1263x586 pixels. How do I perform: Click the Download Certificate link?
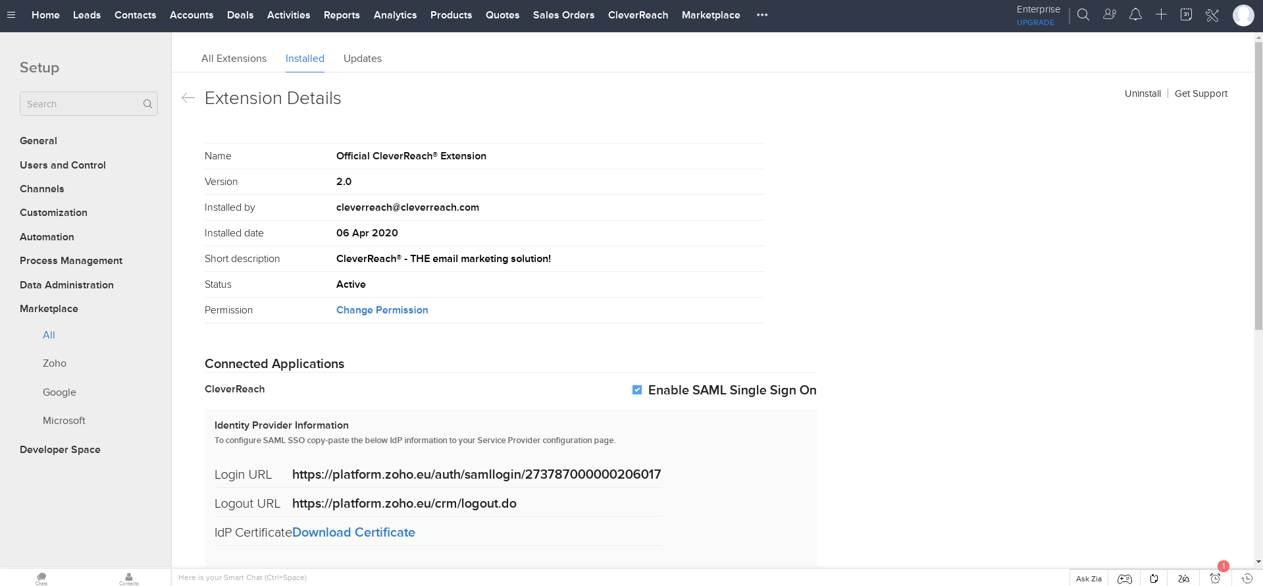[353, 532]
